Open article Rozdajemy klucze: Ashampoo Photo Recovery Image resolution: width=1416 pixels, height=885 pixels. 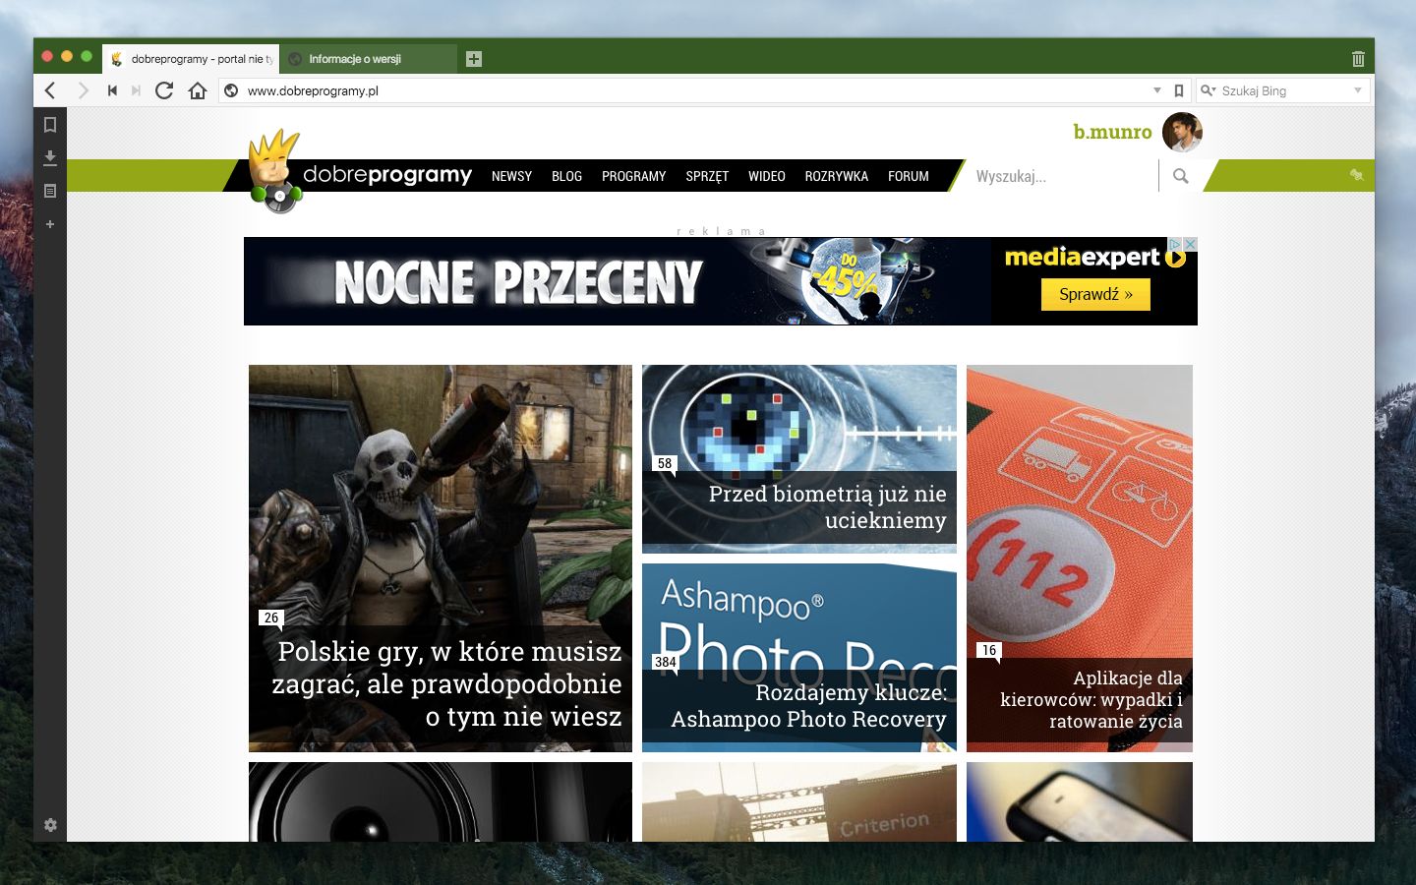coord(799,658)
